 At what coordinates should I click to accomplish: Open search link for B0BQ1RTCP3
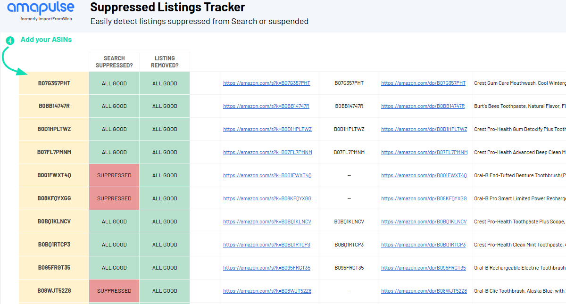point(266,245)
